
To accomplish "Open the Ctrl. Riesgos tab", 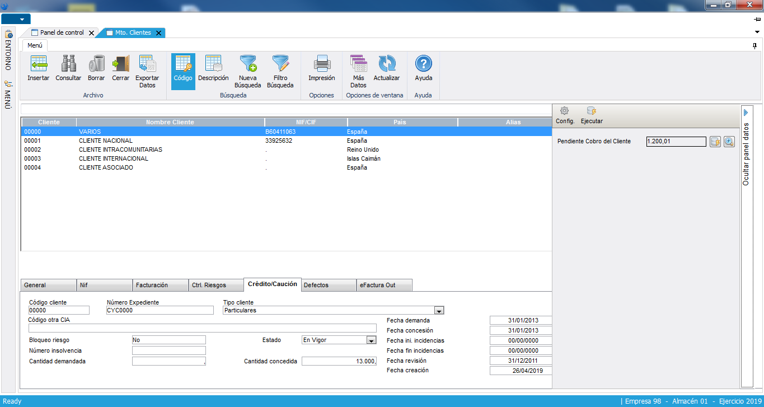I will pos(215,285).
